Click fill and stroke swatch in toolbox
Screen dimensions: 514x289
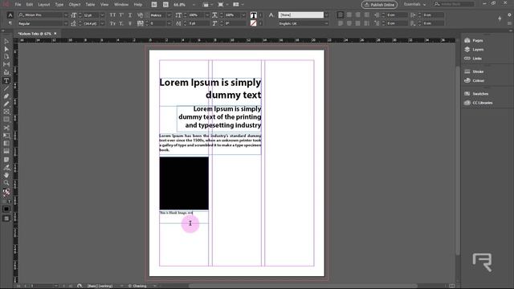(6, 192)
